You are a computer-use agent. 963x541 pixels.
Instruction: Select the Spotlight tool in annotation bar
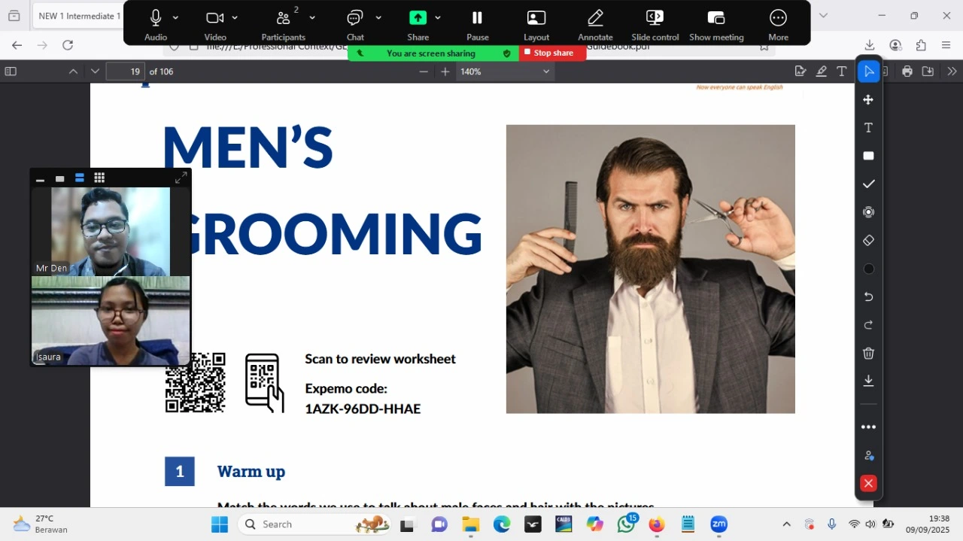[x=868, y=212]
